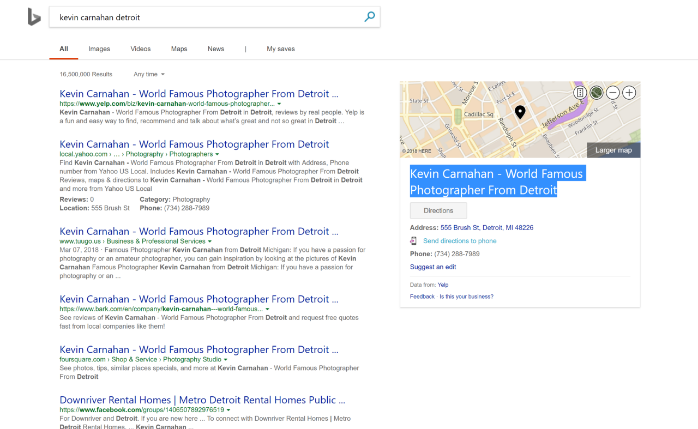This screenshot has height=429, width=698.
Task: Switch map to aerial satellite view
Action: 597,93
